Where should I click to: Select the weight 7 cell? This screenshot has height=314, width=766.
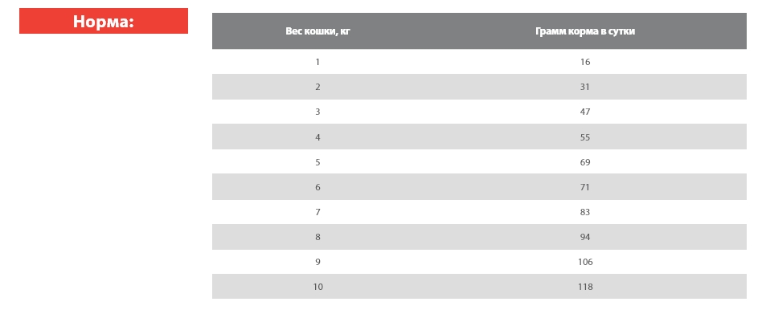317,212
